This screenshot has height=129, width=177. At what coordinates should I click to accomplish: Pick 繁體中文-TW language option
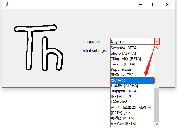132,75
